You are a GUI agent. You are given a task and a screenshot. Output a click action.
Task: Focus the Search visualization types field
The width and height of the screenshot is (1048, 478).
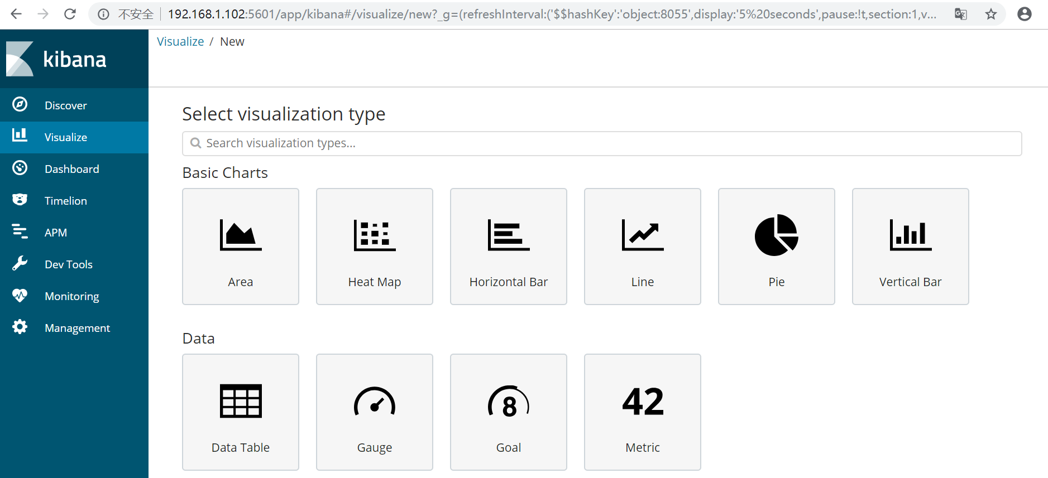pos(602,143)
